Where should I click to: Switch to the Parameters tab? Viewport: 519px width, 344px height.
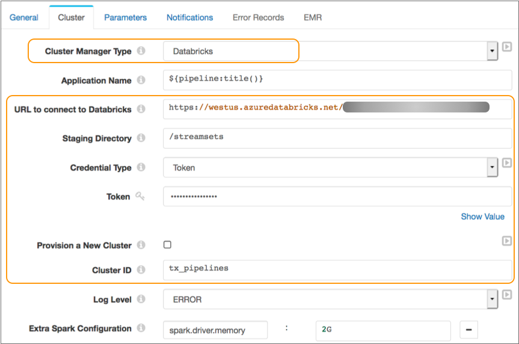(x=125, y=17)
